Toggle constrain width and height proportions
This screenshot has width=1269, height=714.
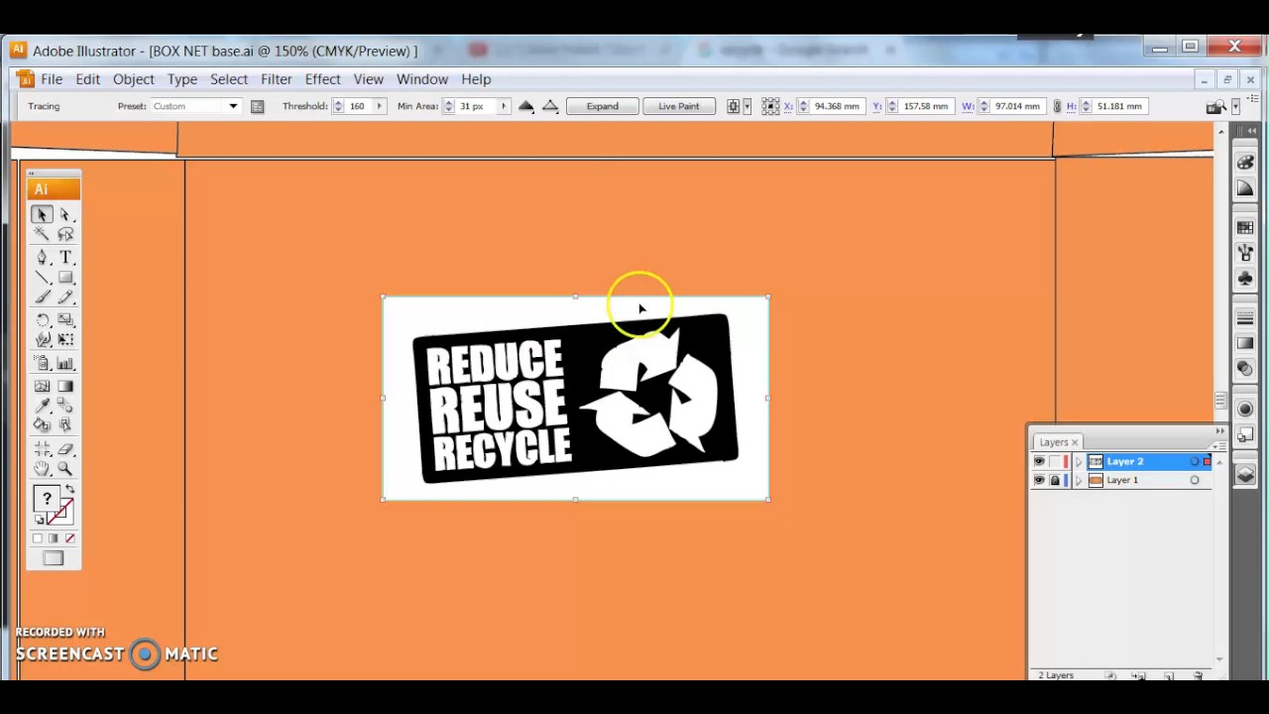(x=1058, y=106)
